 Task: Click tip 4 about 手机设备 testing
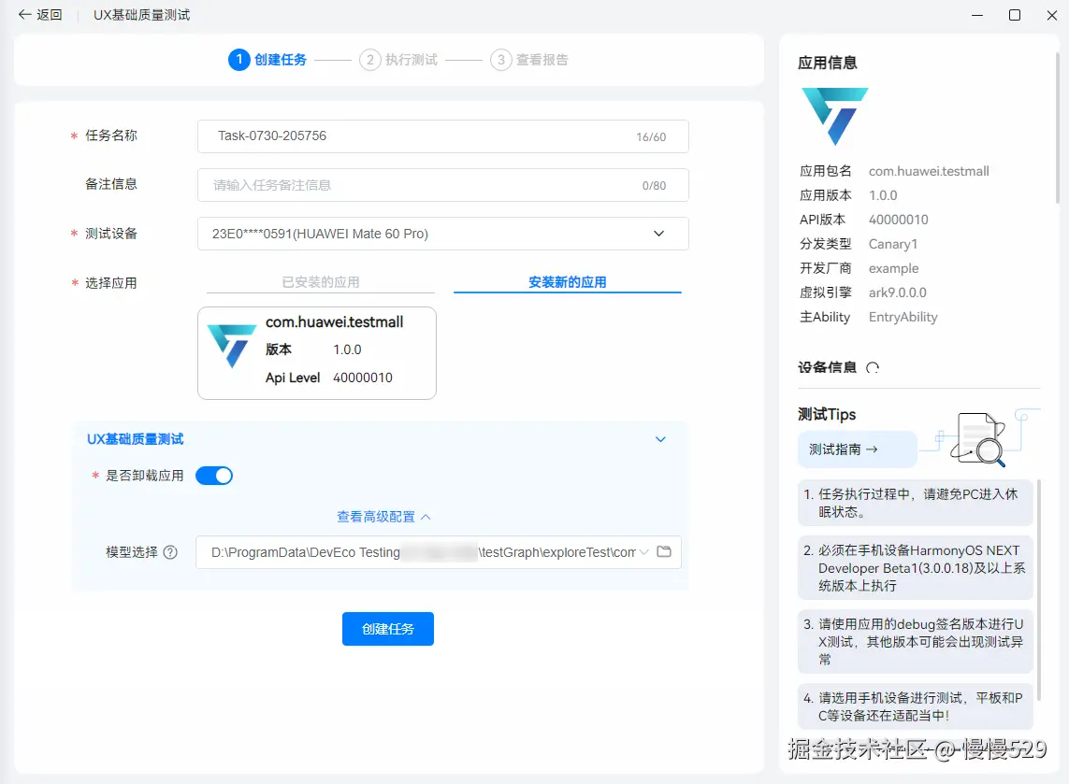pos(915,706)
